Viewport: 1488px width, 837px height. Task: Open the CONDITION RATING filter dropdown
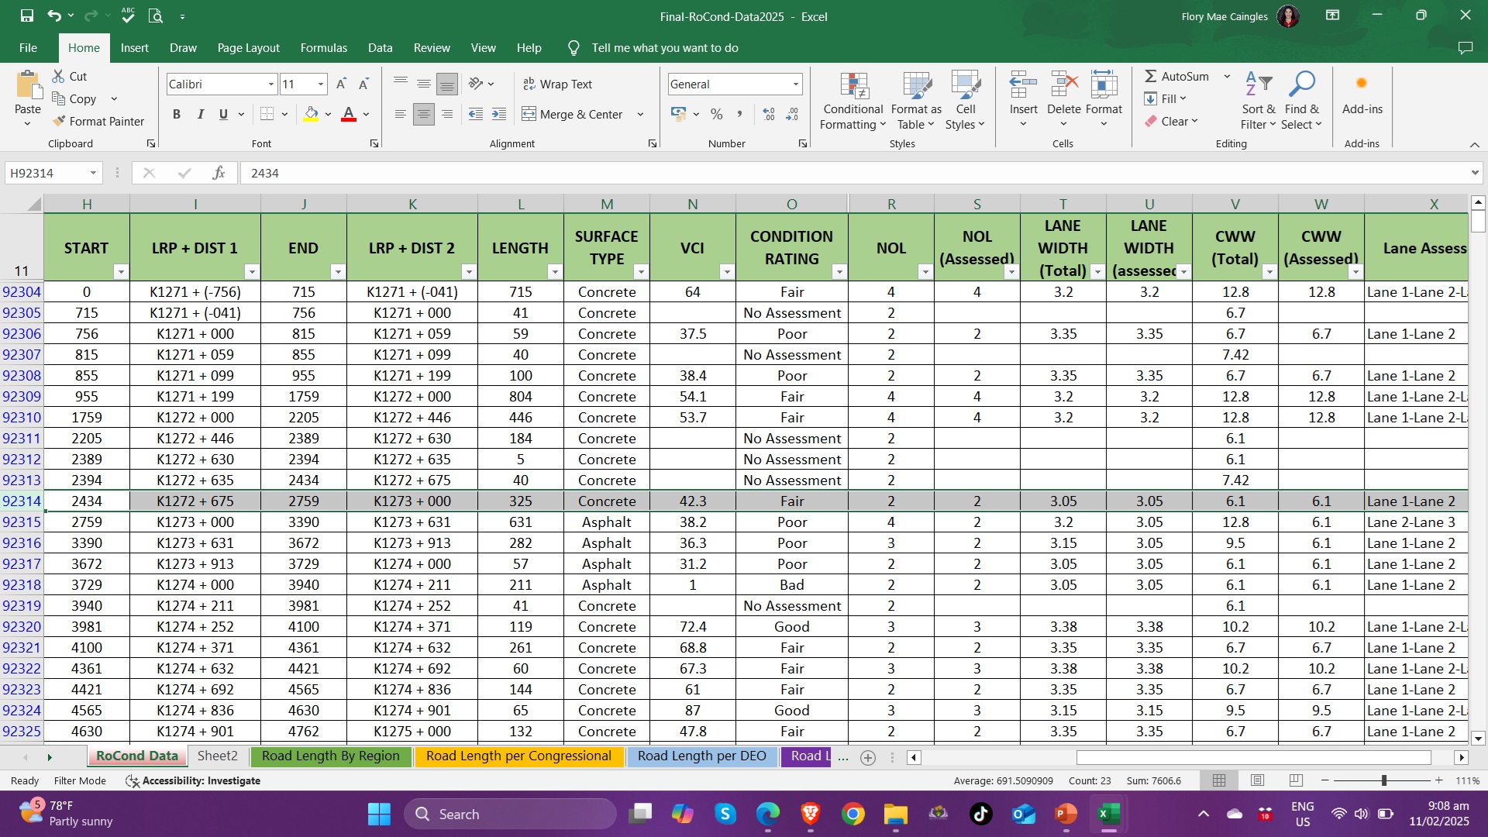839,272
